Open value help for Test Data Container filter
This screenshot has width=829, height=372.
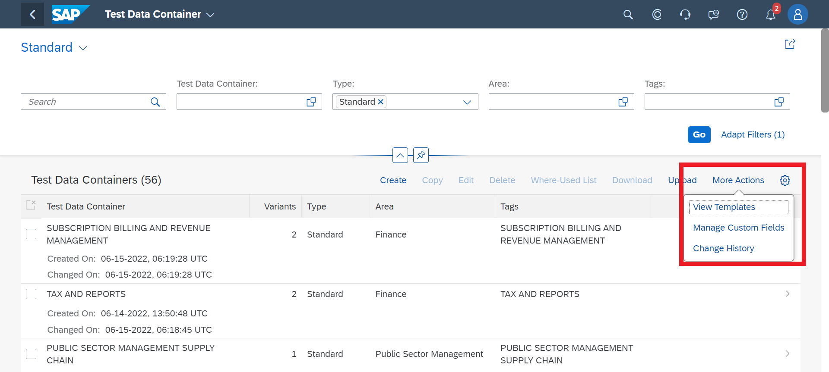click(311, 102)
